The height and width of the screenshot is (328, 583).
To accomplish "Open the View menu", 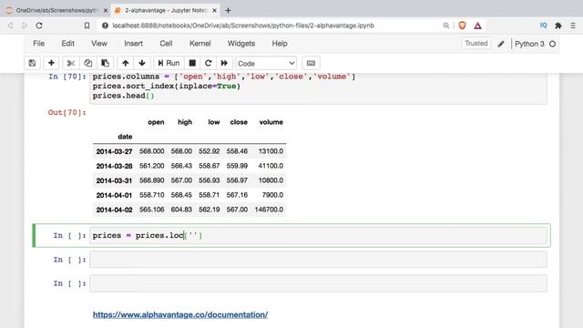I will [99, 44].
